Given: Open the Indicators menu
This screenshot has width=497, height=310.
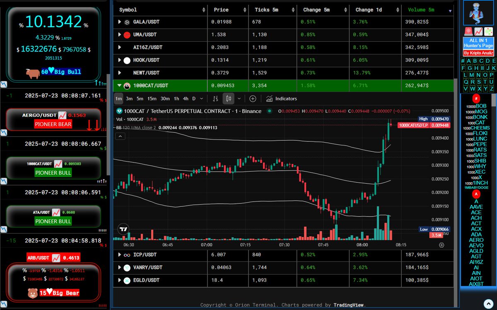Looking at the screenshot, I should (x=282, y=99).
